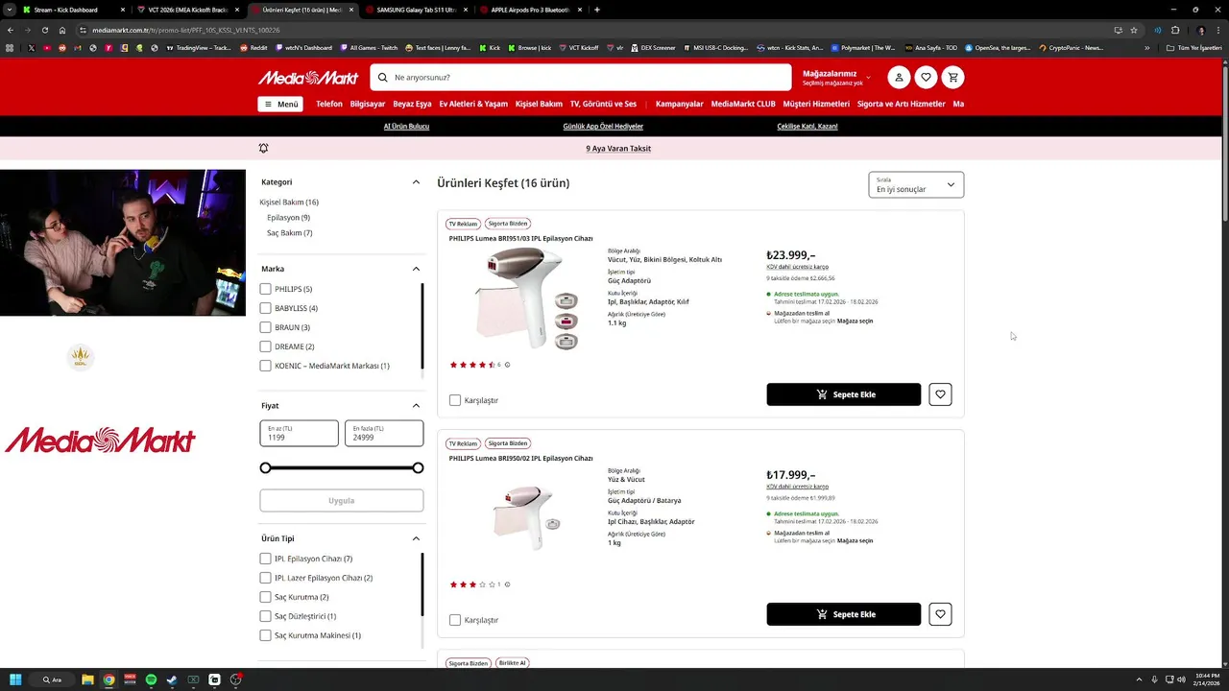Open Günlük App Özel Hediyeler link
Viewport: 1229px width, 691px height.
tap(603, 127)
